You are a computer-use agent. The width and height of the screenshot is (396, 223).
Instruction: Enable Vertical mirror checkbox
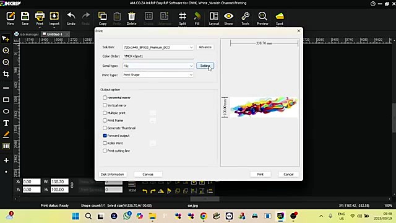click(x=105, y=105)
